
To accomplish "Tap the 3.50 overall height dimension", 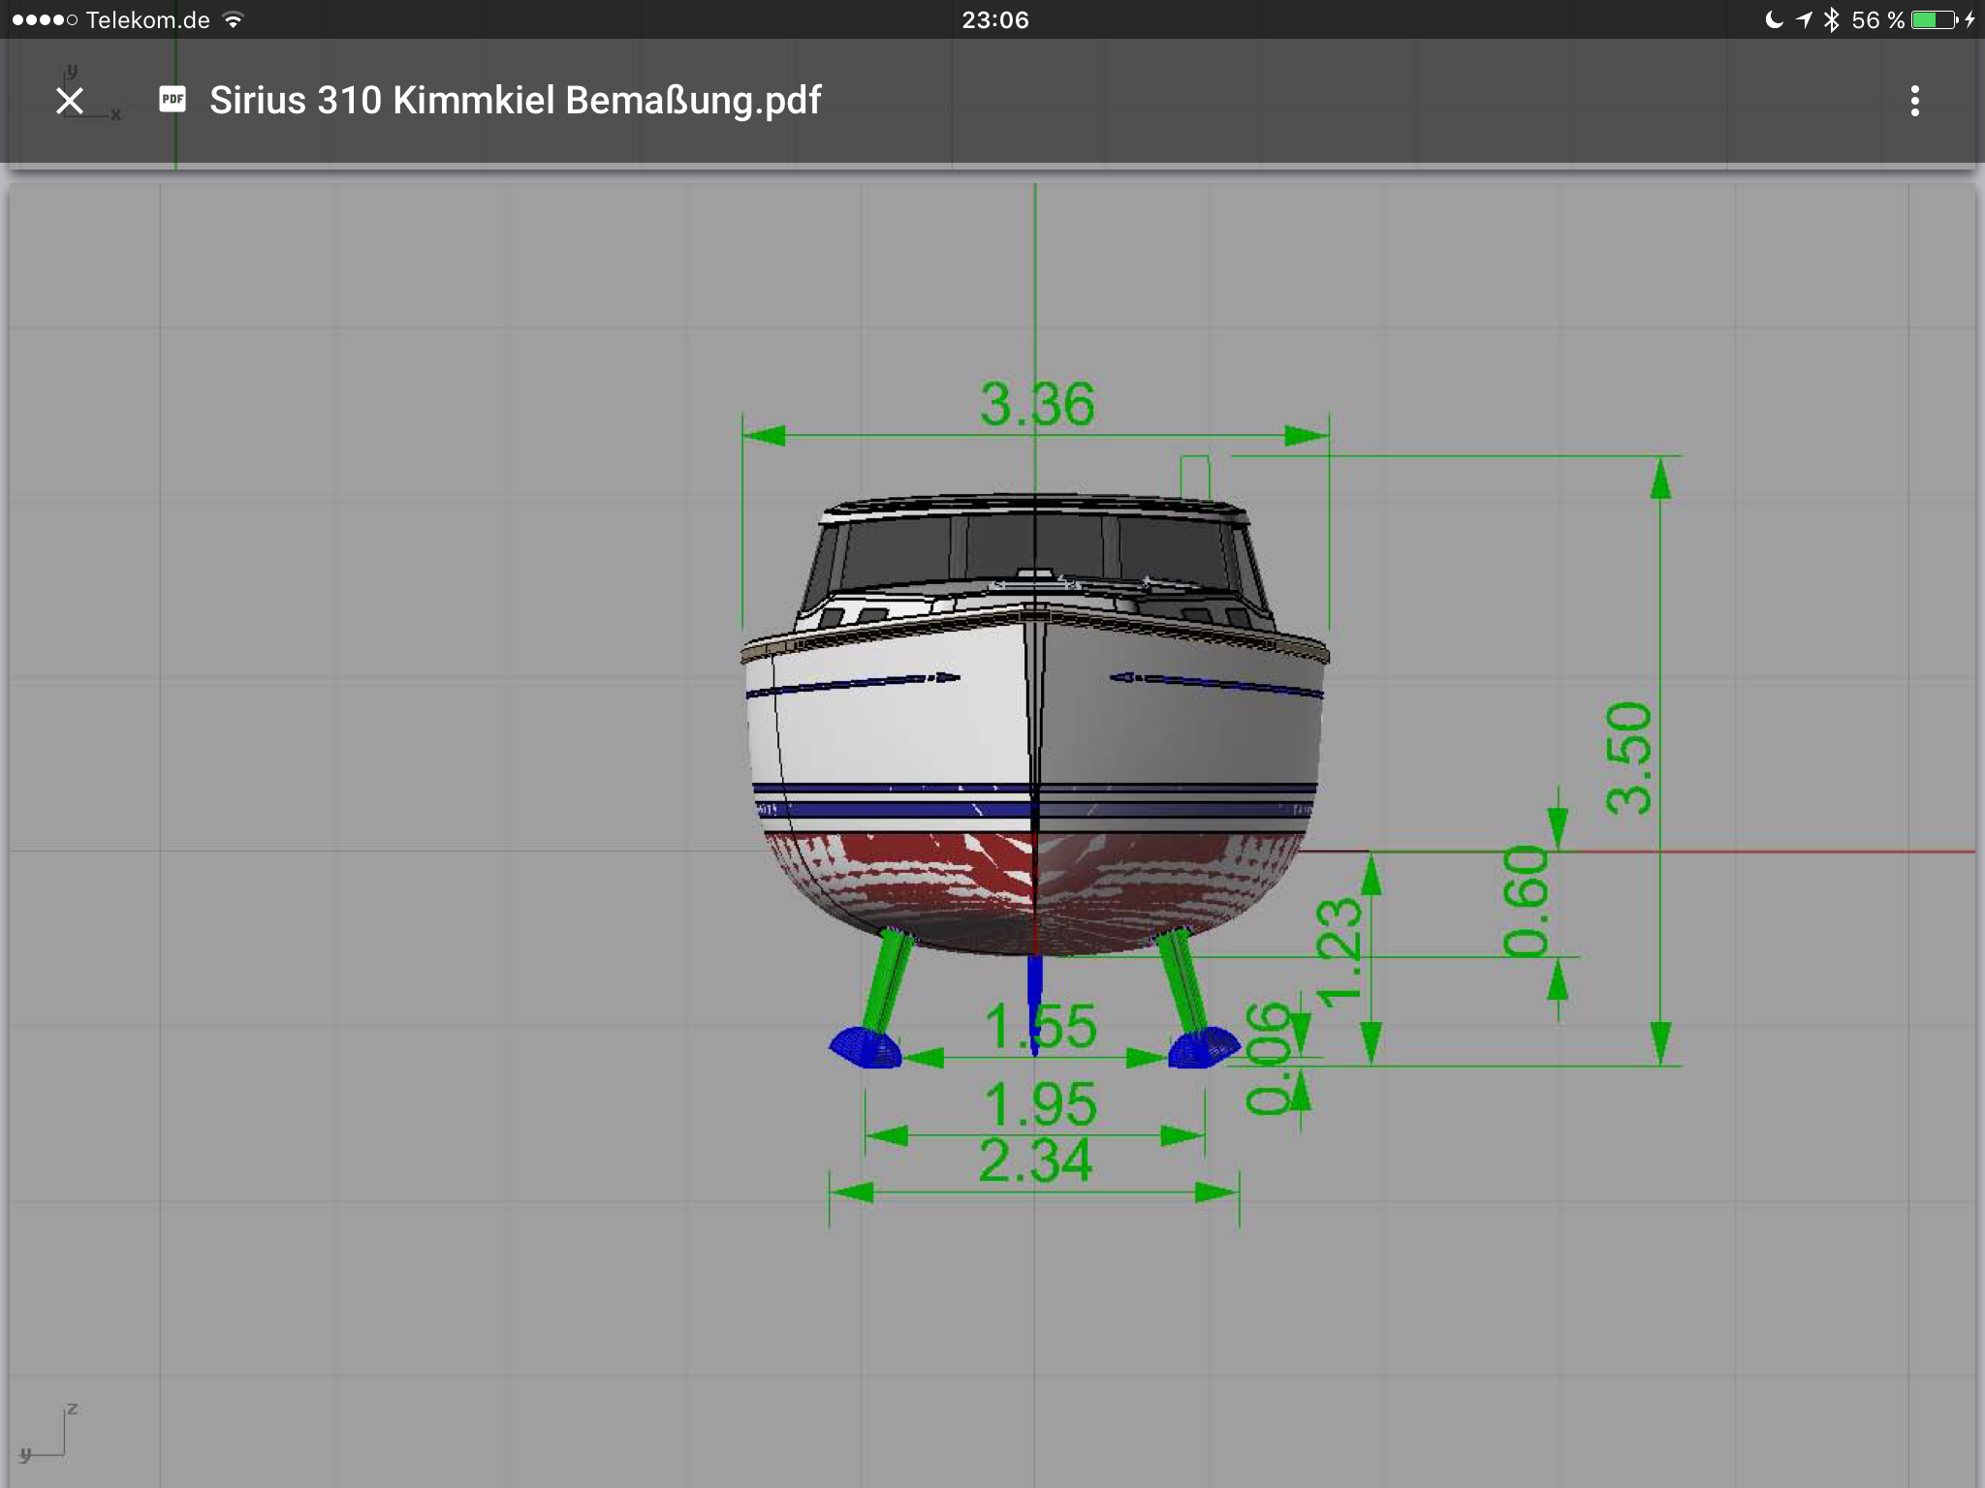I will tap(1628, 759).
